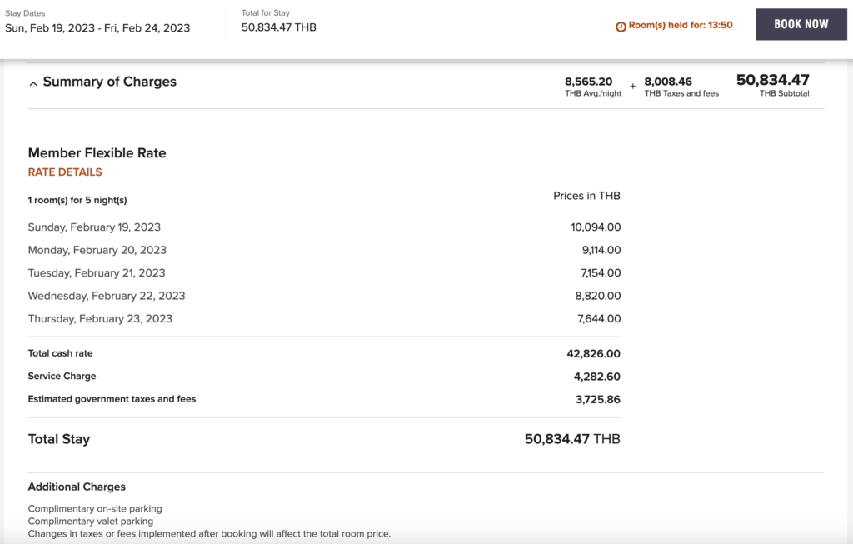
Task: Click the BOOK NOW button
Action: pos(801,24)
